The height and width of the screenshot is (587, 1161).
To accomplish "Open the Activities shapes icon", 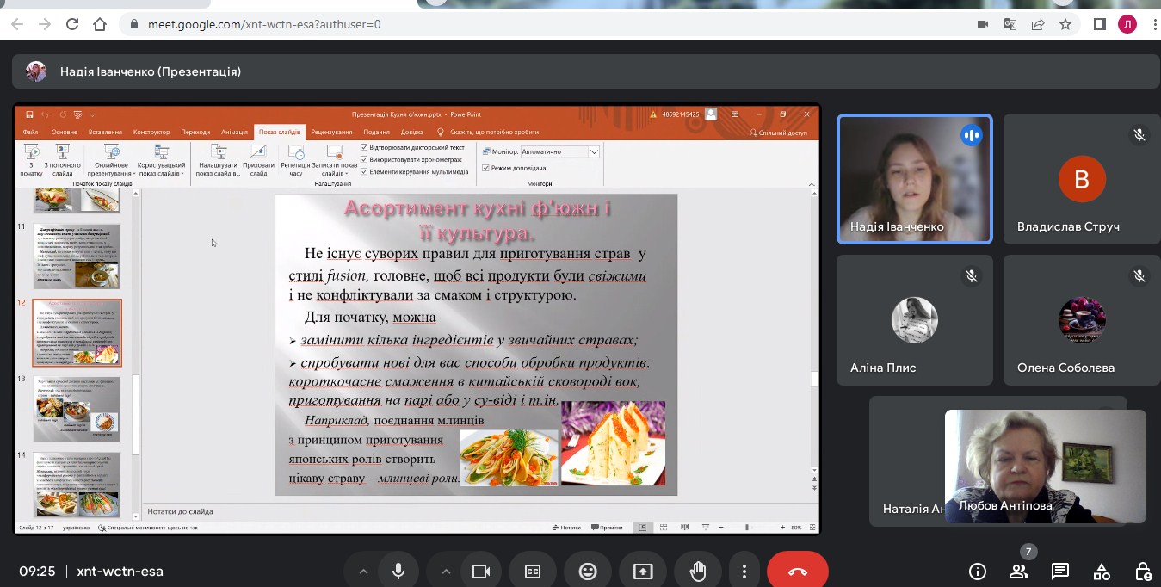I will click(x=1102, y=572).
